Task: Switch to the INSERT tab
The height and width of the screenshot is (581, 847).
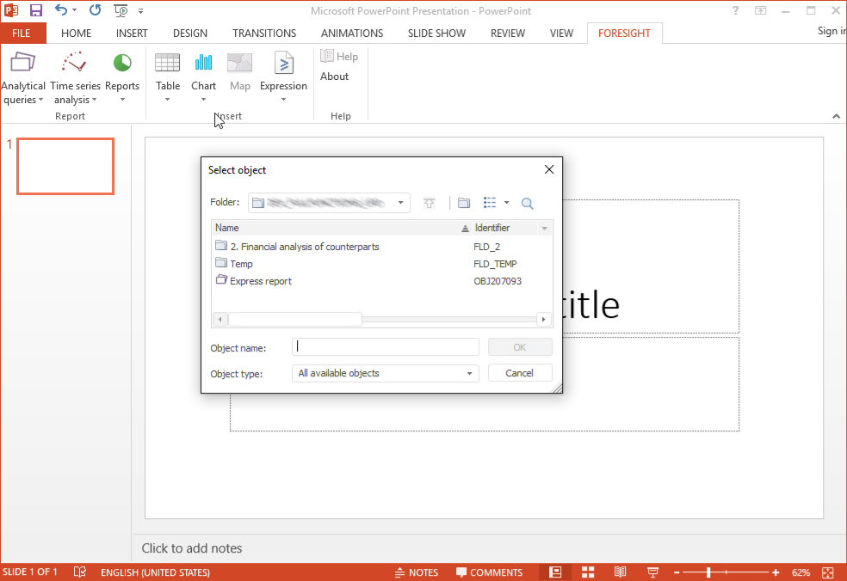Action: [132, 34]
